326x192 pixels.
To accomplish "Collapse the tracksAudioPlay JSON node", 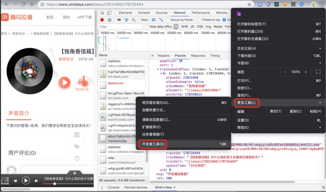I will click(x=158, y=69).
